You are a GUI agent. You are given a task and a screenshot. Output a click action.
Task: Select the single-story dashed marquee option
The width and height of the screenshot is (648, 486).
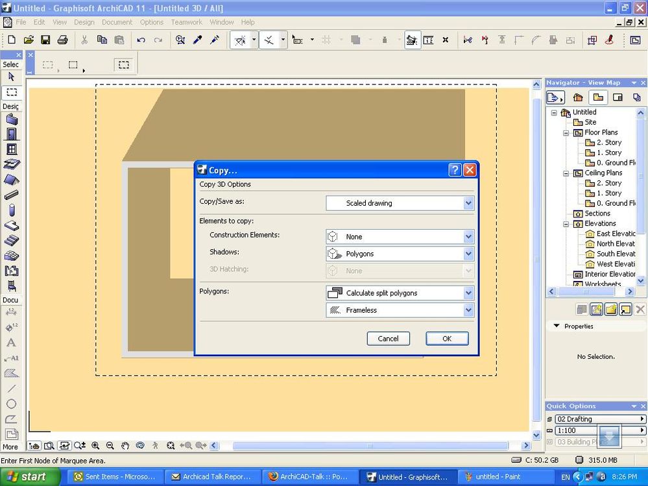pos(49,65)
